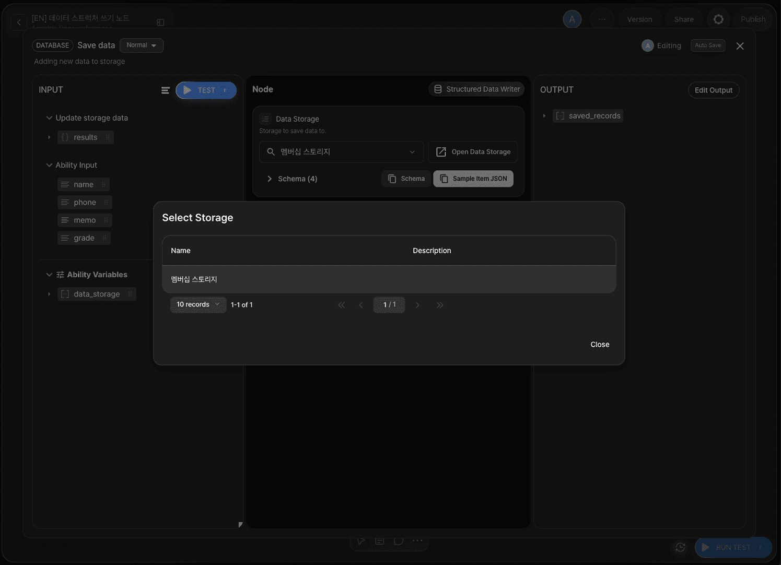Copy the Schema with the Schema button

click(406, 179)
